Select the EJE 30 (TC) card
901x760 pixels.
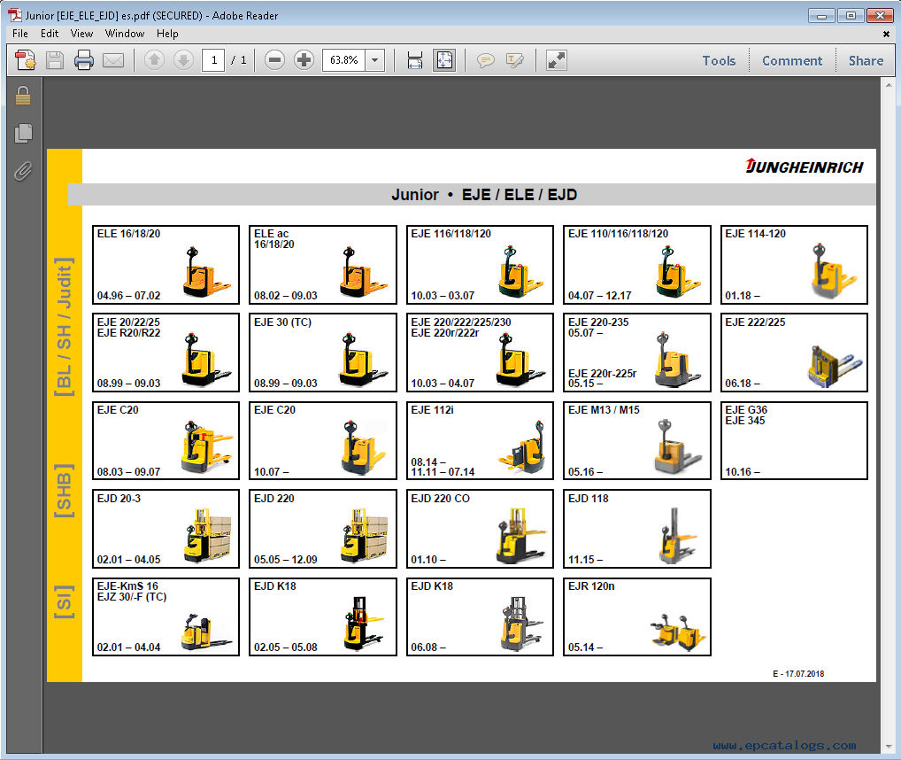tap(322, 353)
